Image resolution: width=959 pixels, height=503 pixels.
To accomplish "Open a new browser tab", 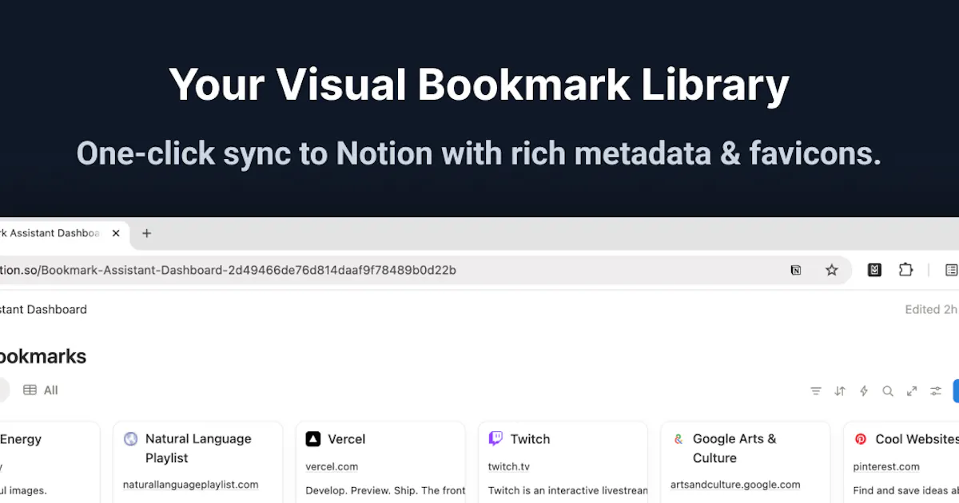I will 146,233.
